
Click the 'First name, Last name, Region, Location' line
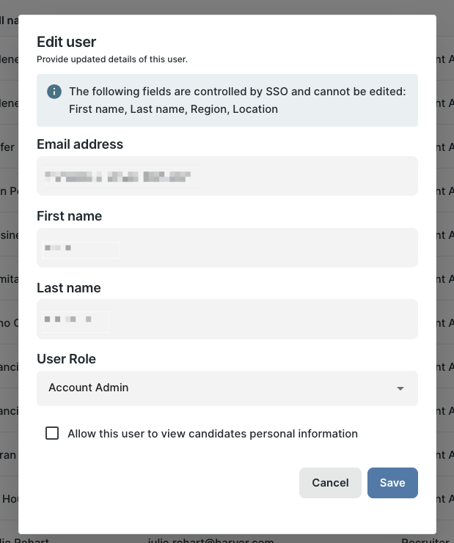click(173, 109)
